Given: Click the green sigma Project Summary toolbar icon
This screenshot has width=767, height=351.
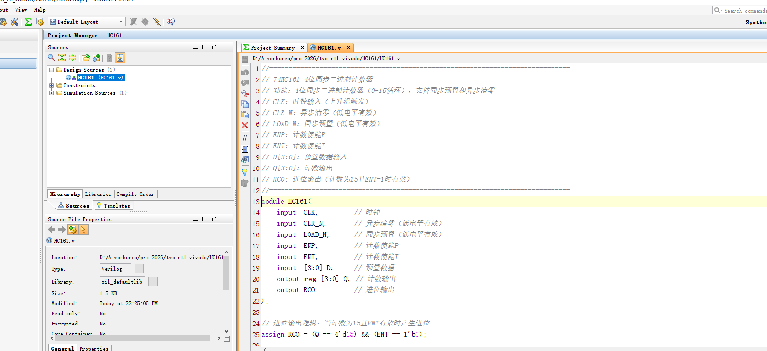Looking at the screenshot, I should point(28,22).
